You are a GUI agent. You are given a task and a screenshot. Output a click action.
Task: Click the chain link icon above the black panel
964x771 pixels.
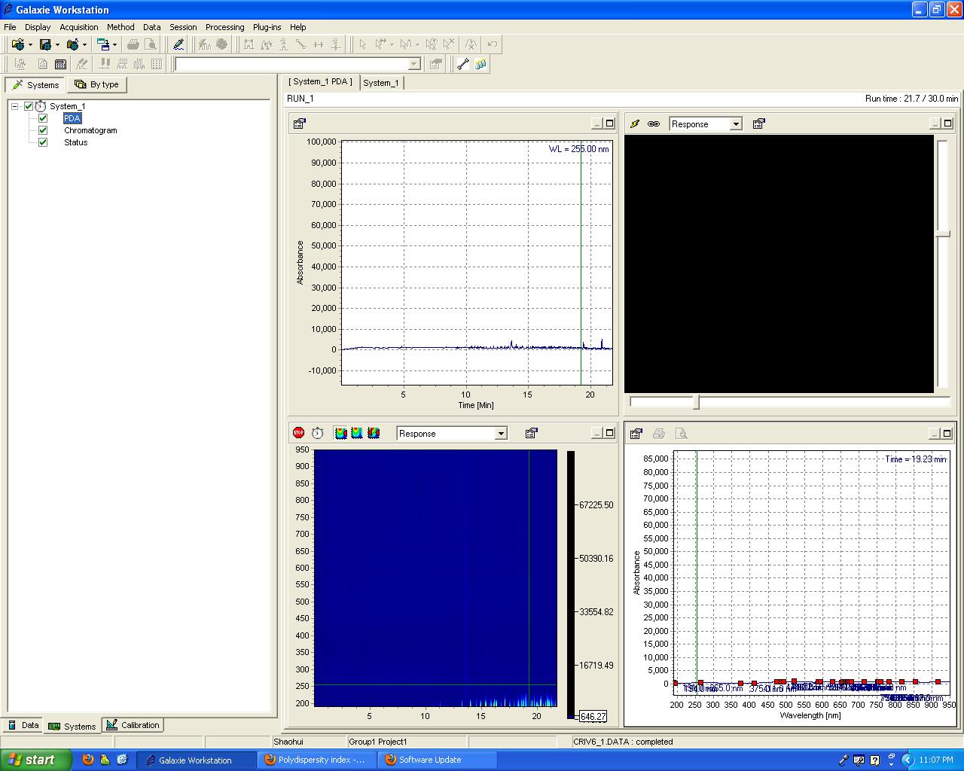click(654, 124)
